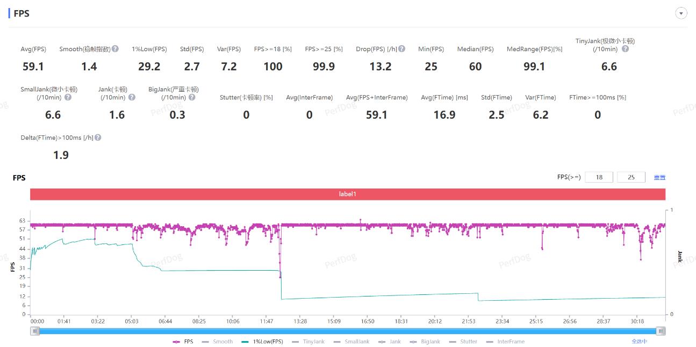Hide the 1%Low(FPS) line in legend
The width and height of the screenshot is (696, 347).
coord(262,342)
